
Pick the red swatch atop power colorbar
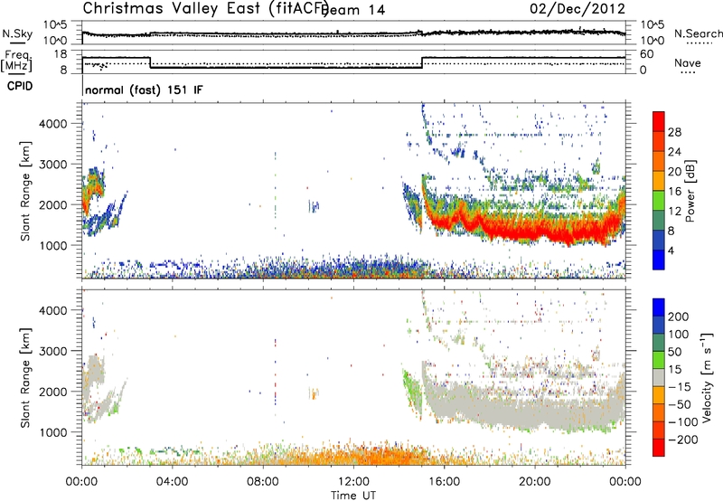click(x=659, y=121)
